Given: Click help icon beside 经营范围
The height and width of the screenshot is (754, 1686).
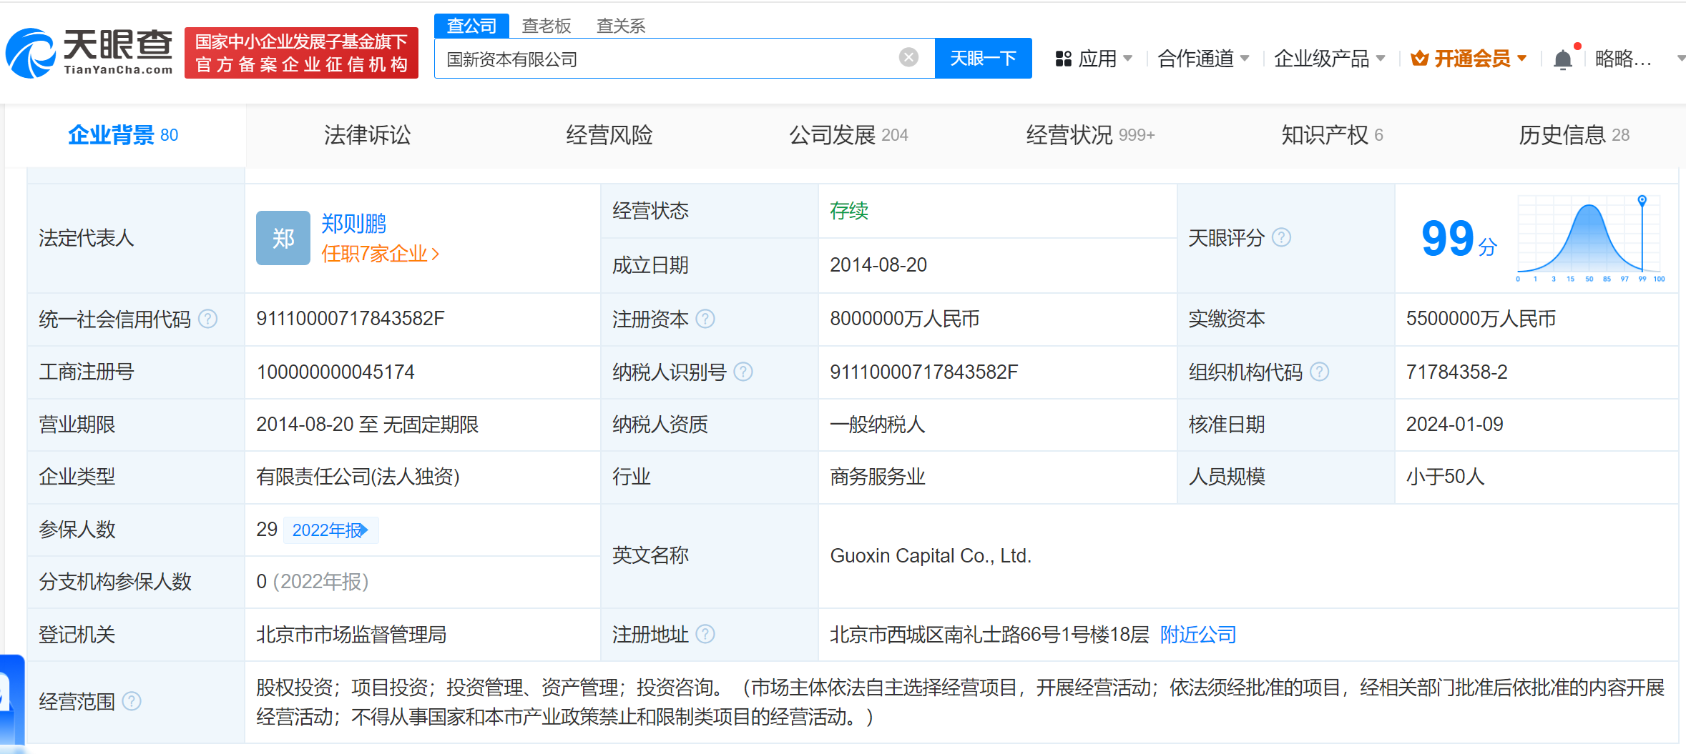Looking at the screenshot, I should click(132, 702).
